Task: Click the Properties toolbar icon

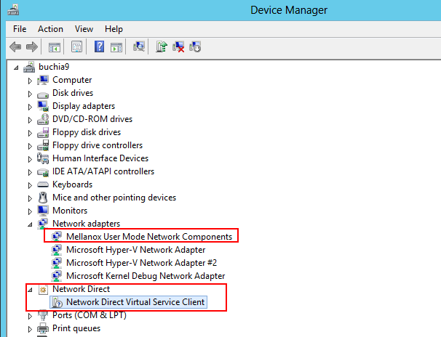Action: tap(76, 47)
